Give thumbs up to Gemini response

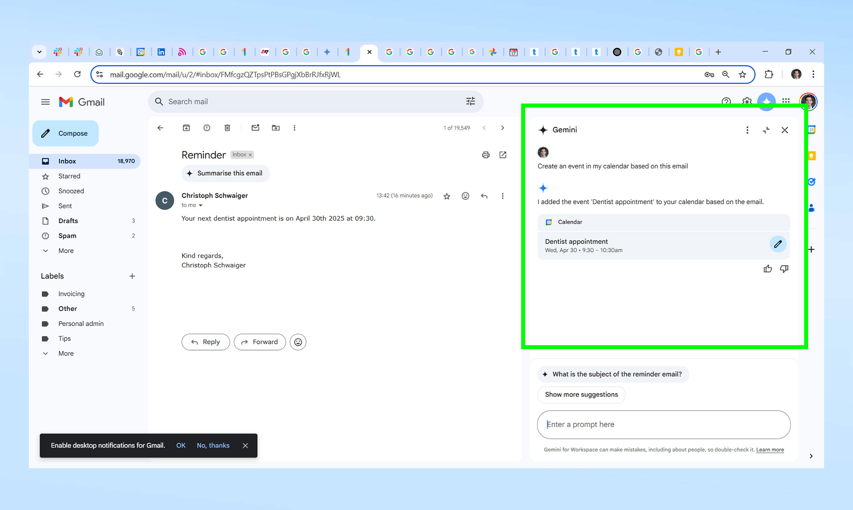tap(768, 269)
